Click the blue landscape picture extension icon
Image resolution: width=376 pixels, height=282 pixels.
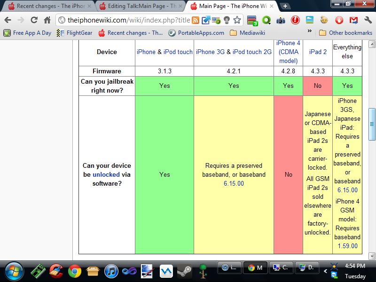tap(310, 20)
